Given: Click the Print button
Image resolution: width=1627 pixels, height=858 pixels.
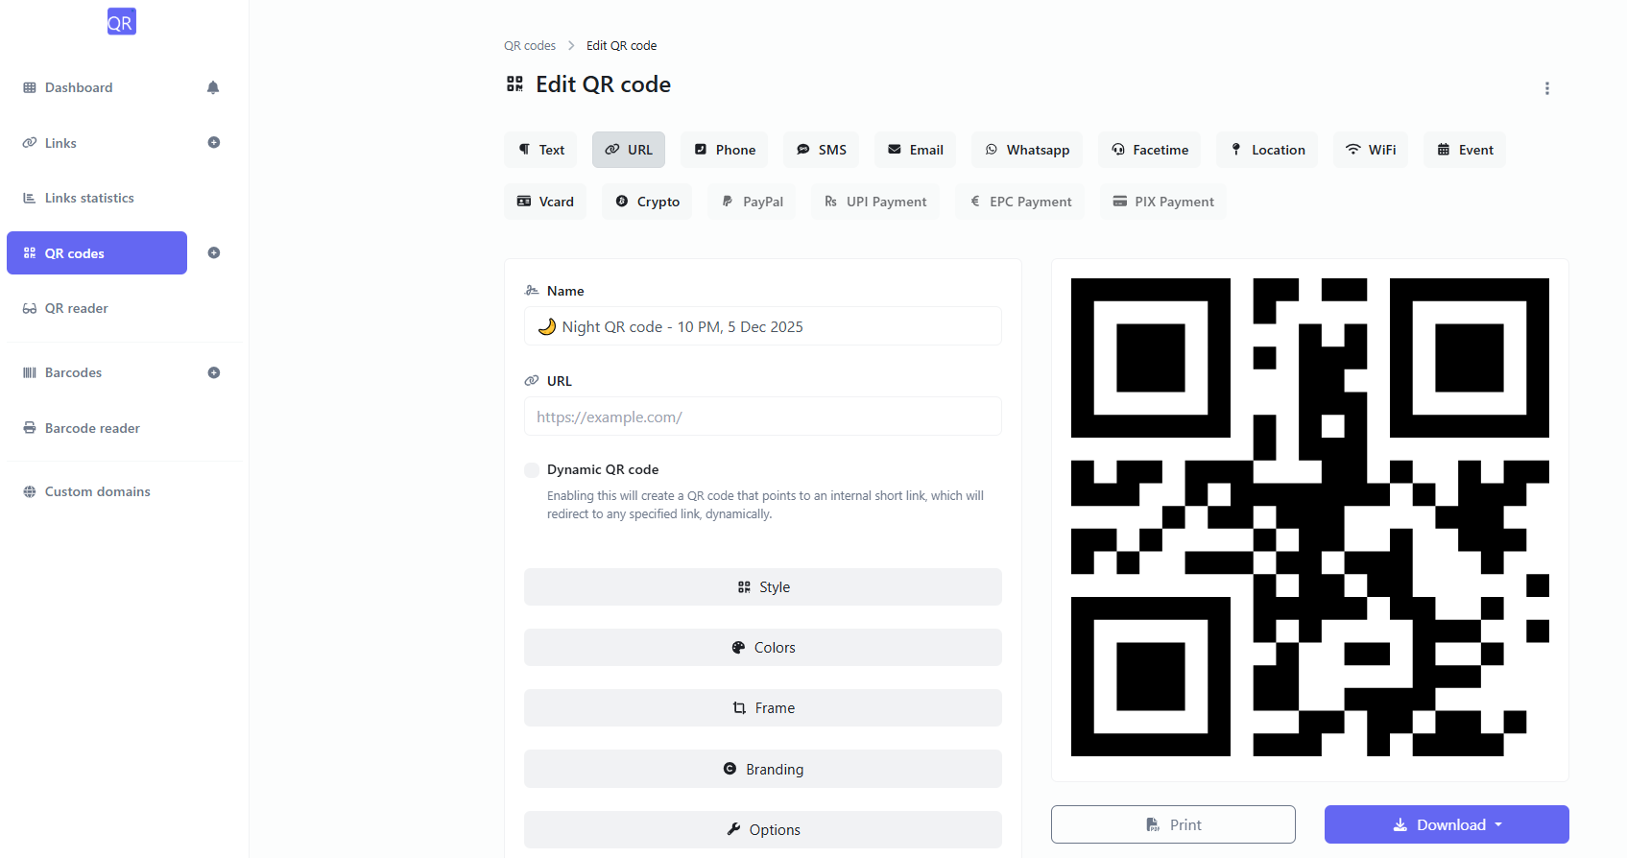Looking at the screenshot, I should pos(1173,824).
